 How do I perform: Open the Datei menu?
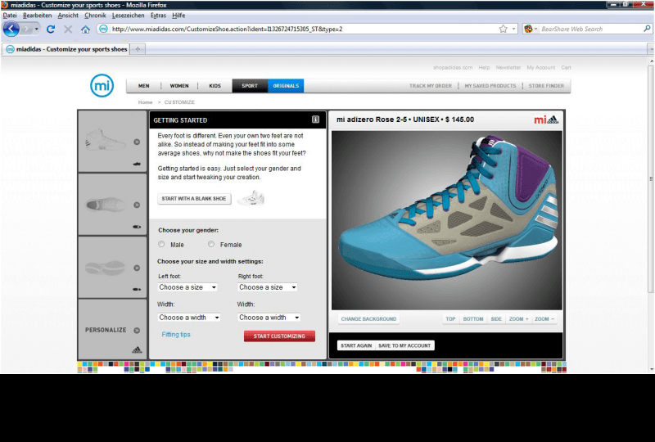[10, 16]
